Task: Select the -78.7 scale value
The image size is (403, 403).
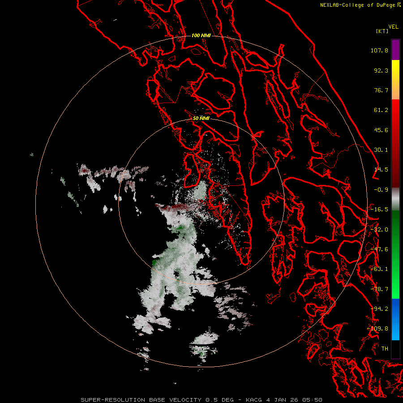Action: [379, 289]
